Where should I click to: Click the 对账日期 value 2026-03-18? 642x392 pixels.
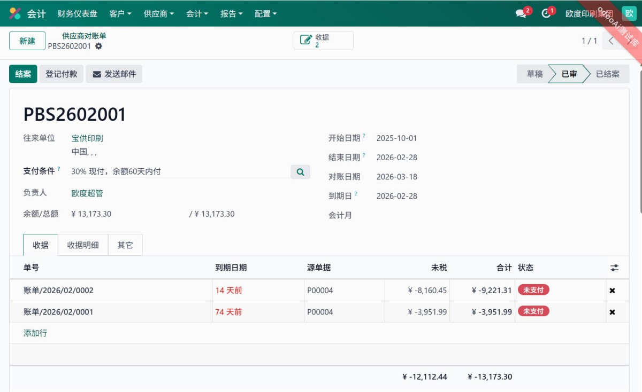coord(396,177)
